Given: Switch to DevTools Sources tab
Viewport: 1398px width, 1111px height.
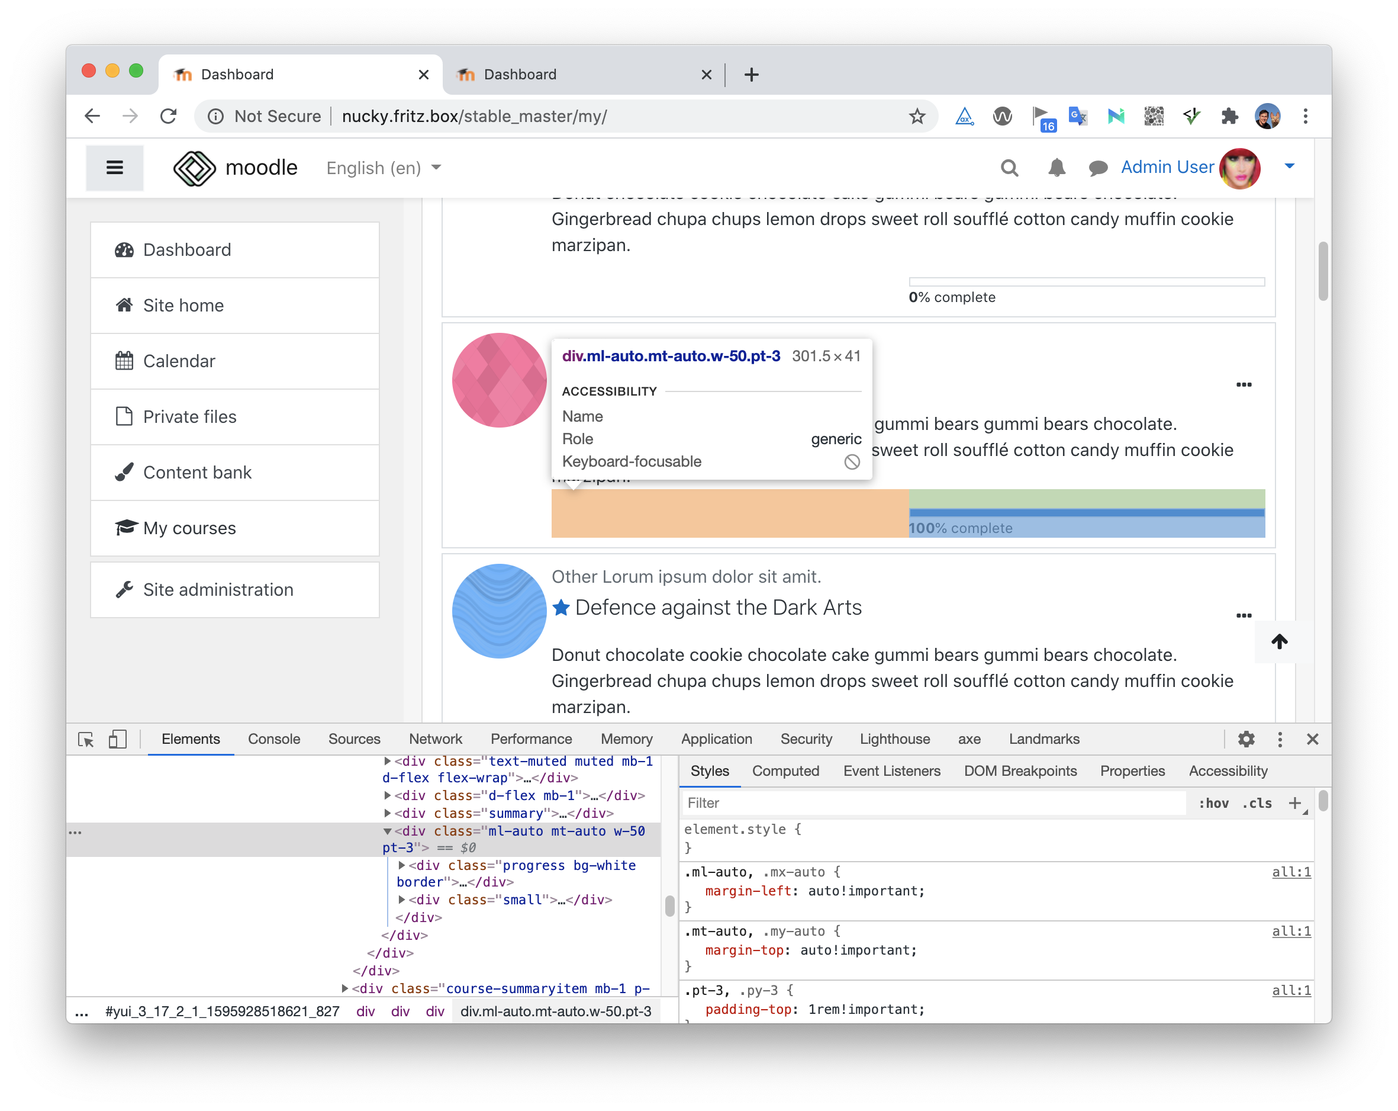Looking at the screenshot, I should point(354,739).
